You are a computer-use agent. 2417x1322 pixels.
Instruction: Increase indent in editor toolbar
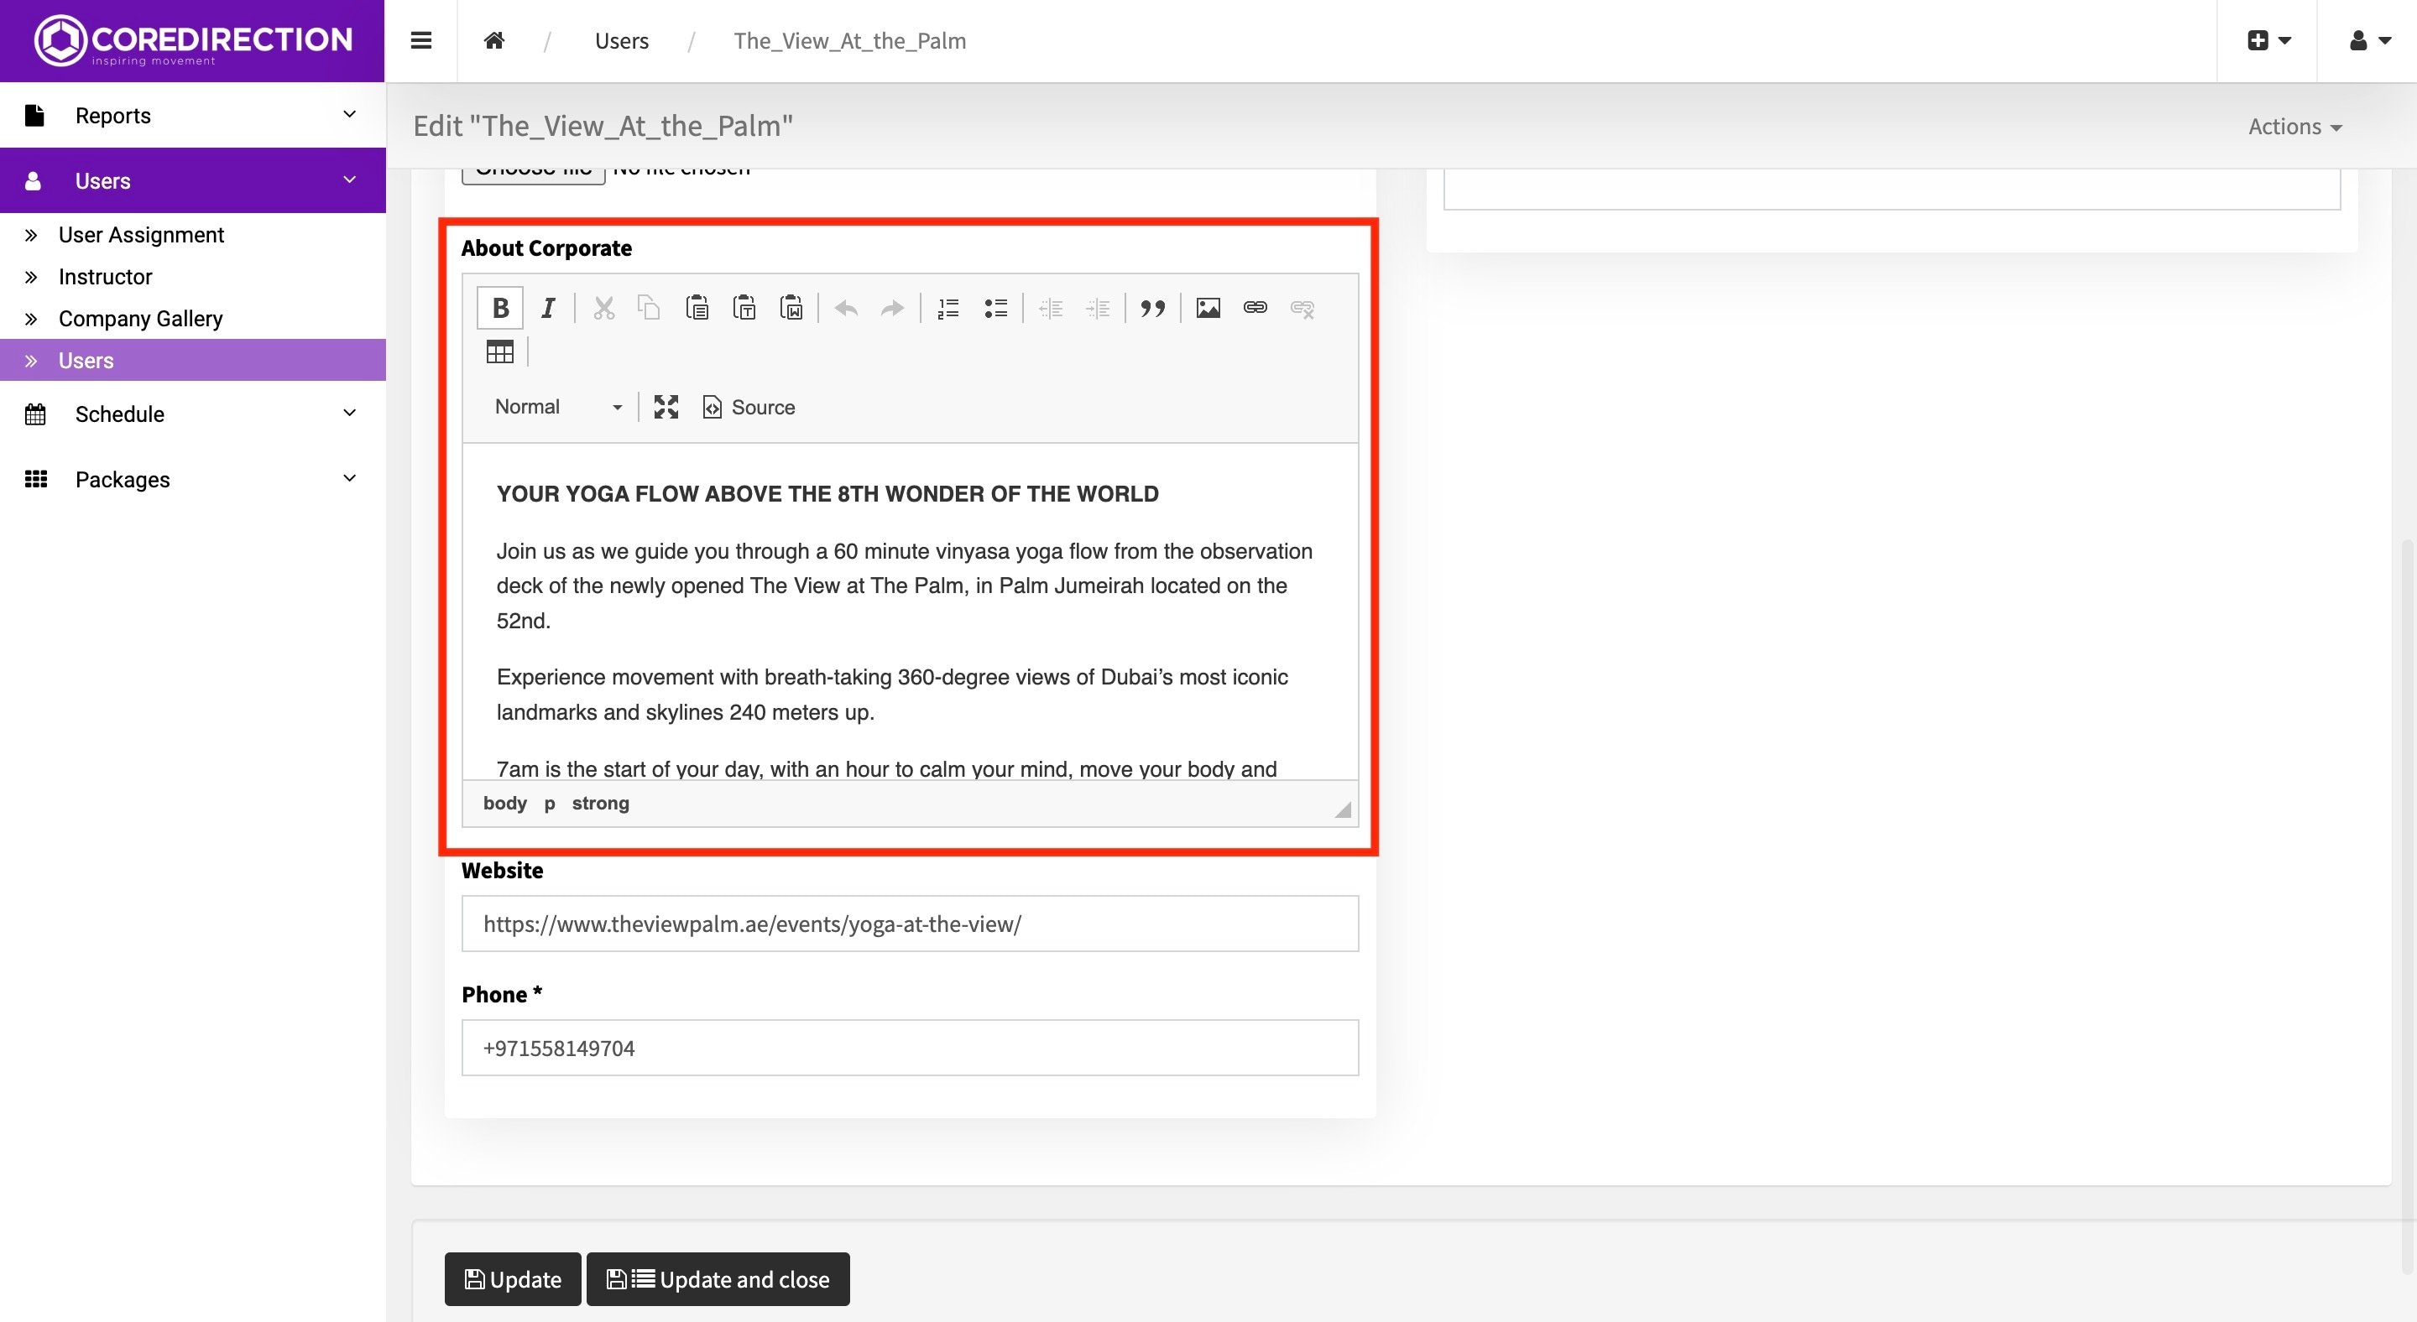(1098, 308)
